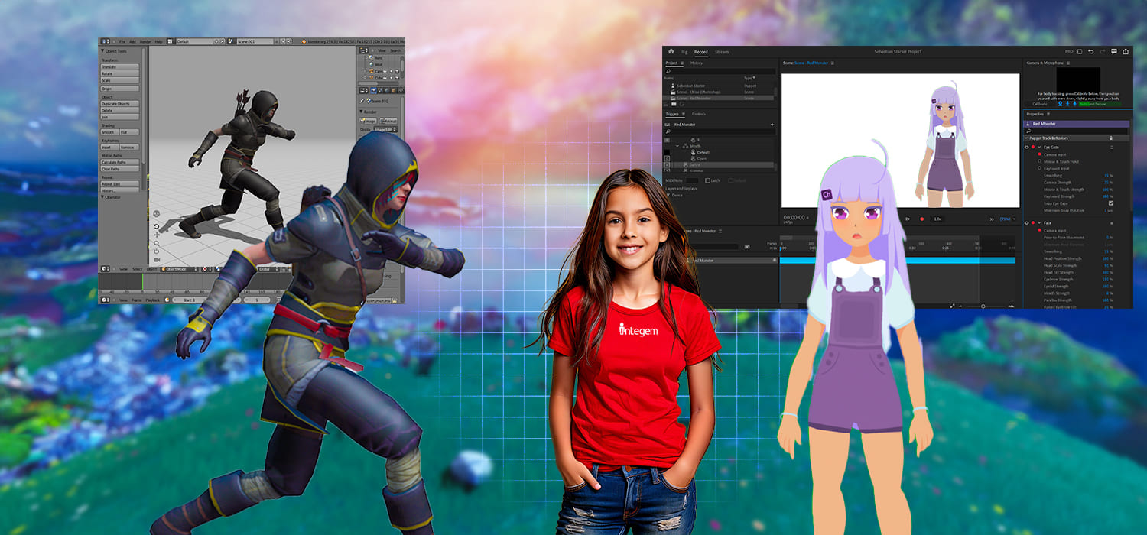Open the Home icon in Character Animator
The height and width of the screenshot is (535, 1147).
coord(671,51)
